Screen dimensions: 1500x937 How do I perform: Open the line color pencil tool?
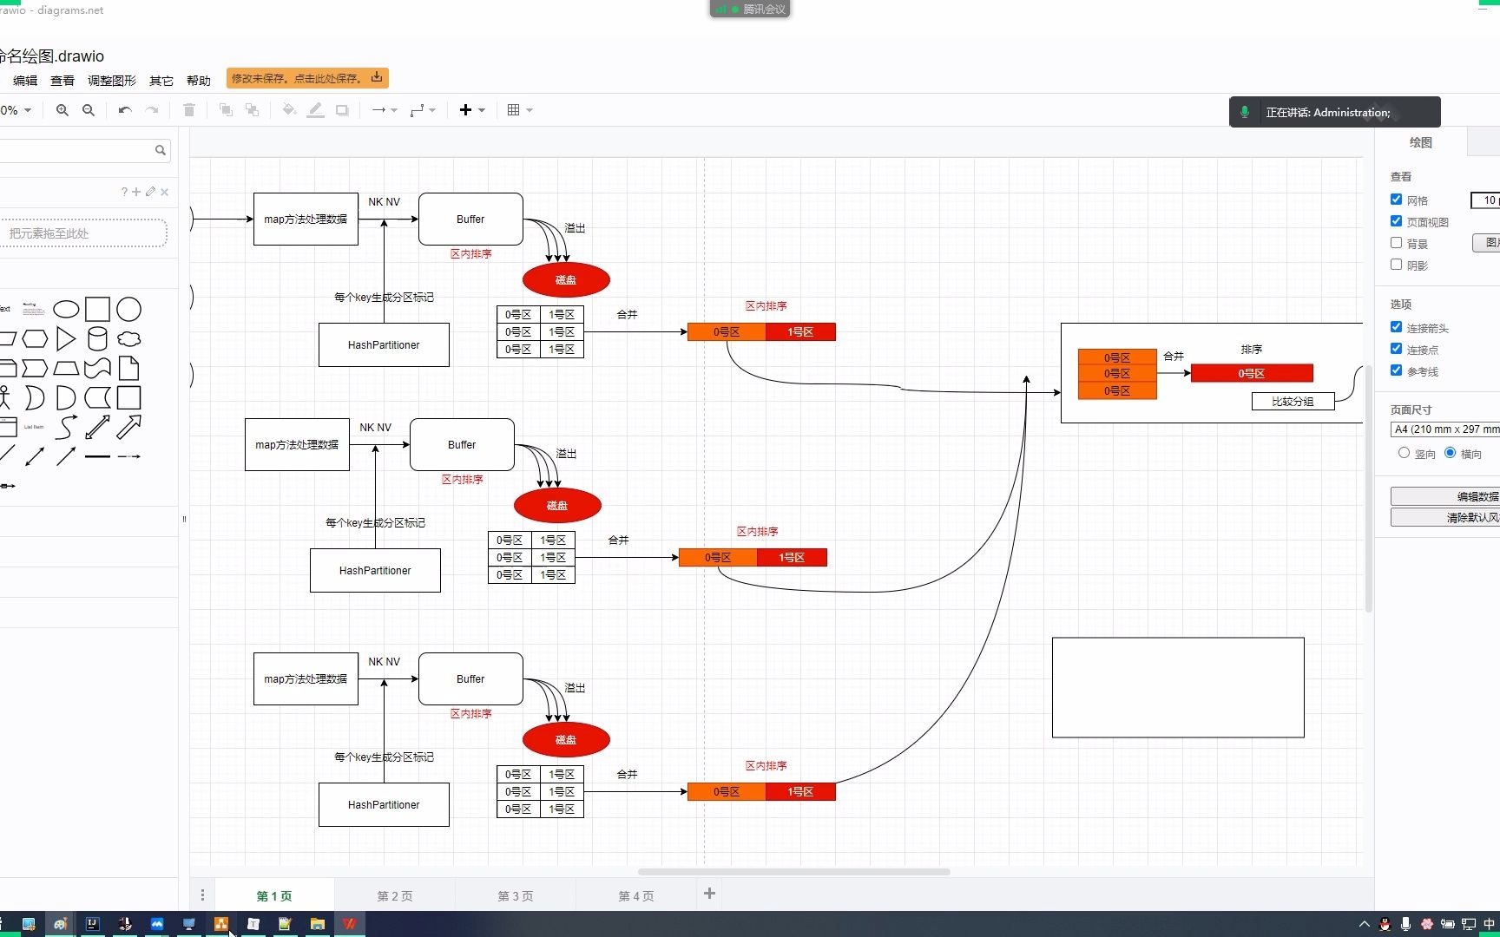(x=316, y=110)
